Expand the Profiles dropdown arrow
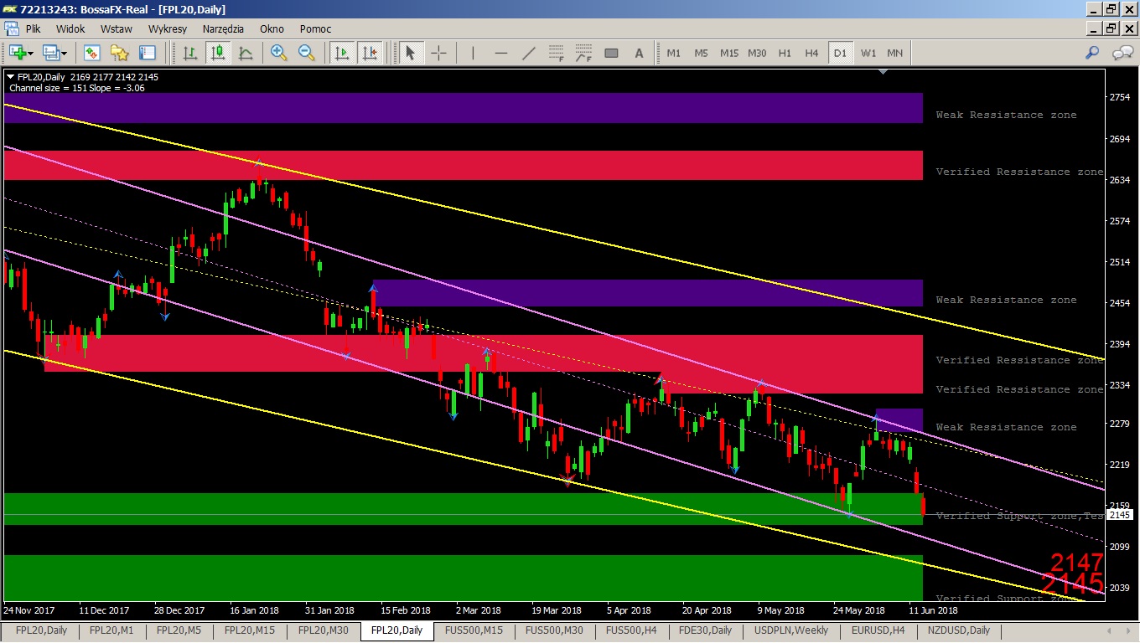Viewport: 1140px width, 643px height. coord(65,53)
